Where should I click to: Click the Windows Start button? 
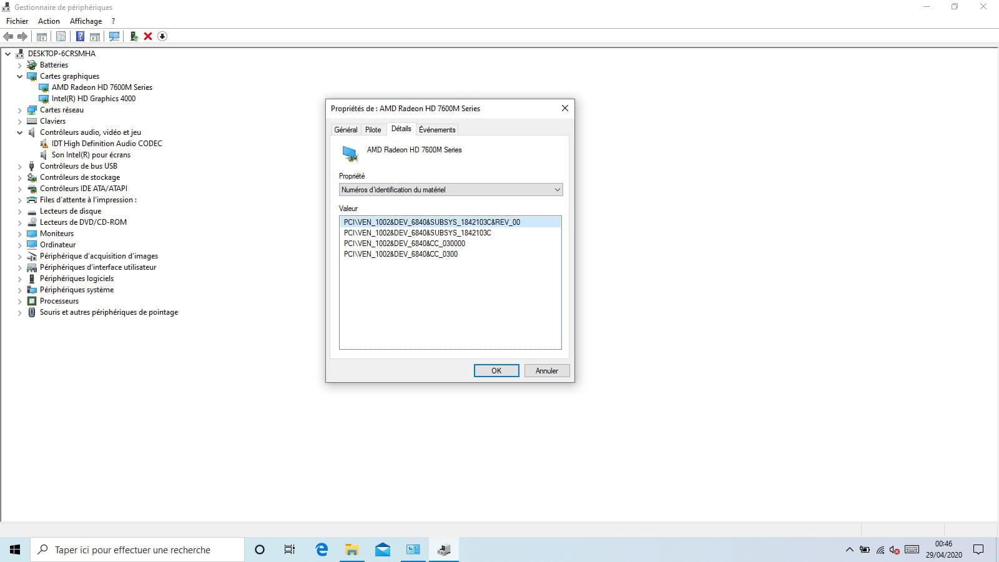pyautogui.click(x=15, y=550)
